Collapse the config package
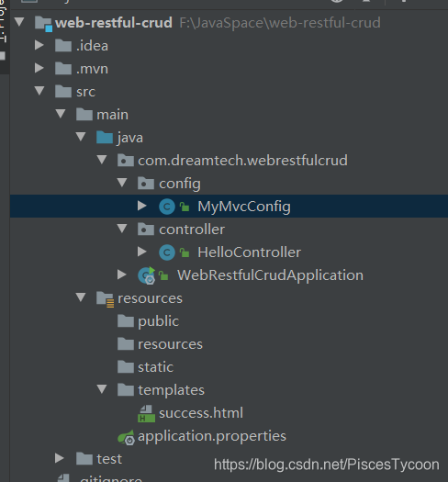 tap(122, 183)
